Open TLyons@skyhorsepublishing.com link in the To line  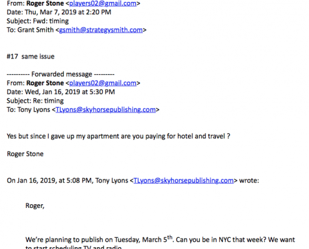pyautogui.click(x=105, y=110)
